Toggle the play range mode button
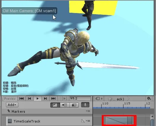156x126 pixels. [64, 98]
